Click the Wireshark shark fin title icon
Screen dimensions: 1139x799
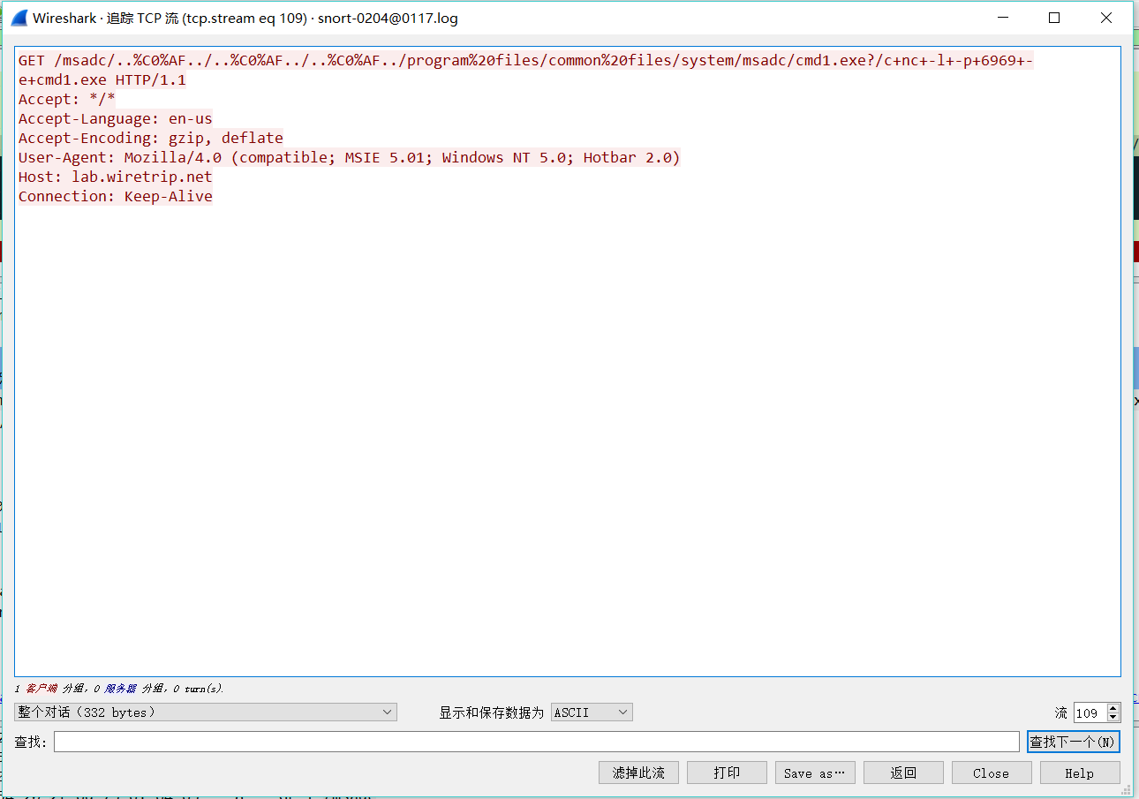pos(19,18)
